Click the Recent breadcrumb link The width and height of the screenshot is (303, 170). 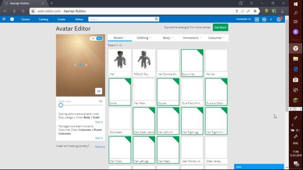tap(112, 45)
